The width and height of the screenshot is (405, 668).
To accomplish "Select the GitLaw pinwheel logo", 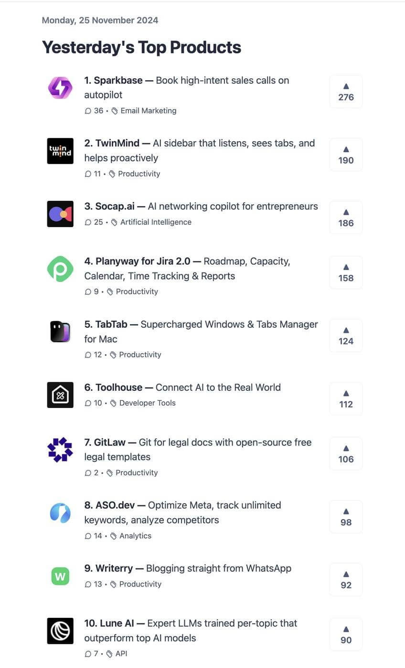I will coord(60,450).
